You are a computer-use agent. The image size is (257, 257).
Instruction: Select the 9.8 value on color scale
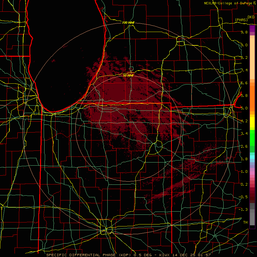click(244, 32)
